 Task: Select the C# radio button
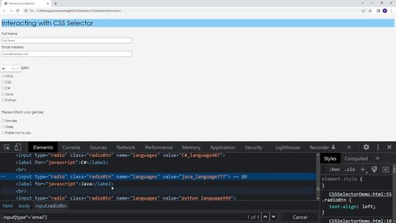(x=3, y=88)
